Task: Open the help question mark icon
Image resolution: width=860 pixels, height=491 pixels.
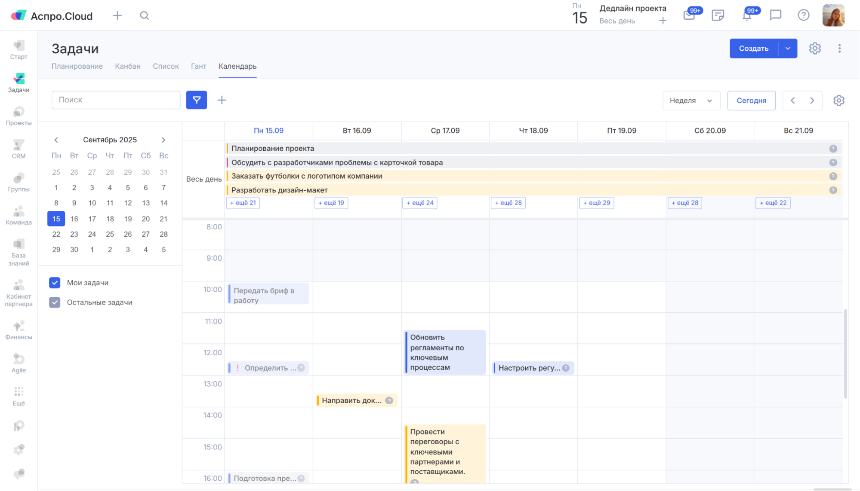Action: (803, 15)
